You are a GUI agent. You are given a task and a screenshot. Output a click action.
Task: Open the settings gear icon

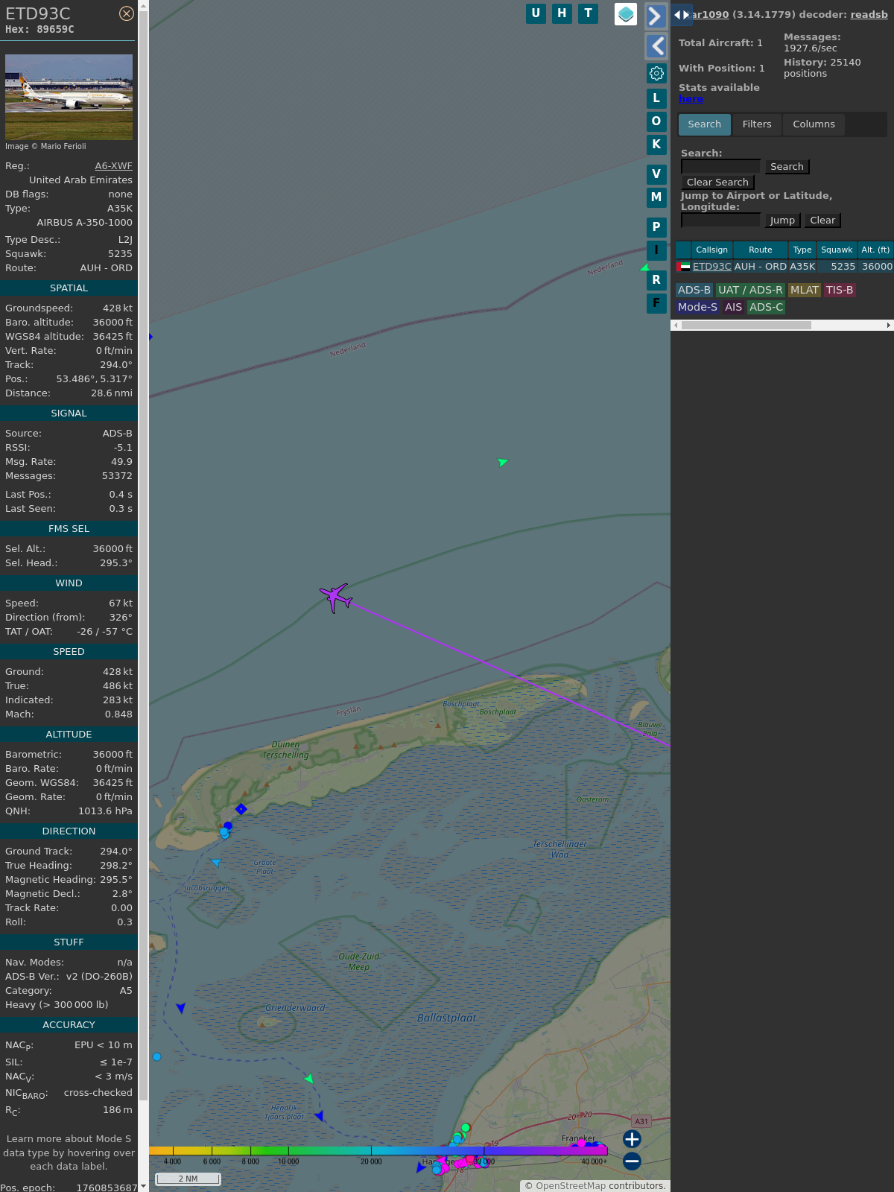656,73
